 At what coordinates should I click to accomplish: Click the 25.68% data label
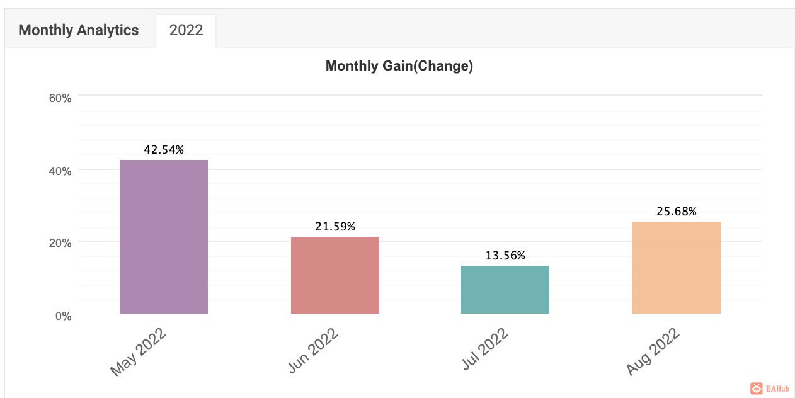coord(677,212)
